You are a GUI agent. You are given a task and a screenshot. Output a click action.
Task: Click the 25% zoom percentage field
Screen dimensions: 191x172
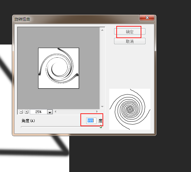38,112
